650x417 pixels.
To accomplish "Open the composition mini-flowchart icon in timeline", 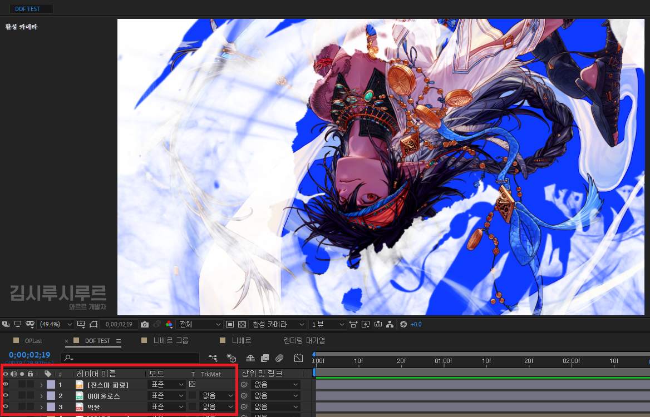I will [x=213, y=358].
